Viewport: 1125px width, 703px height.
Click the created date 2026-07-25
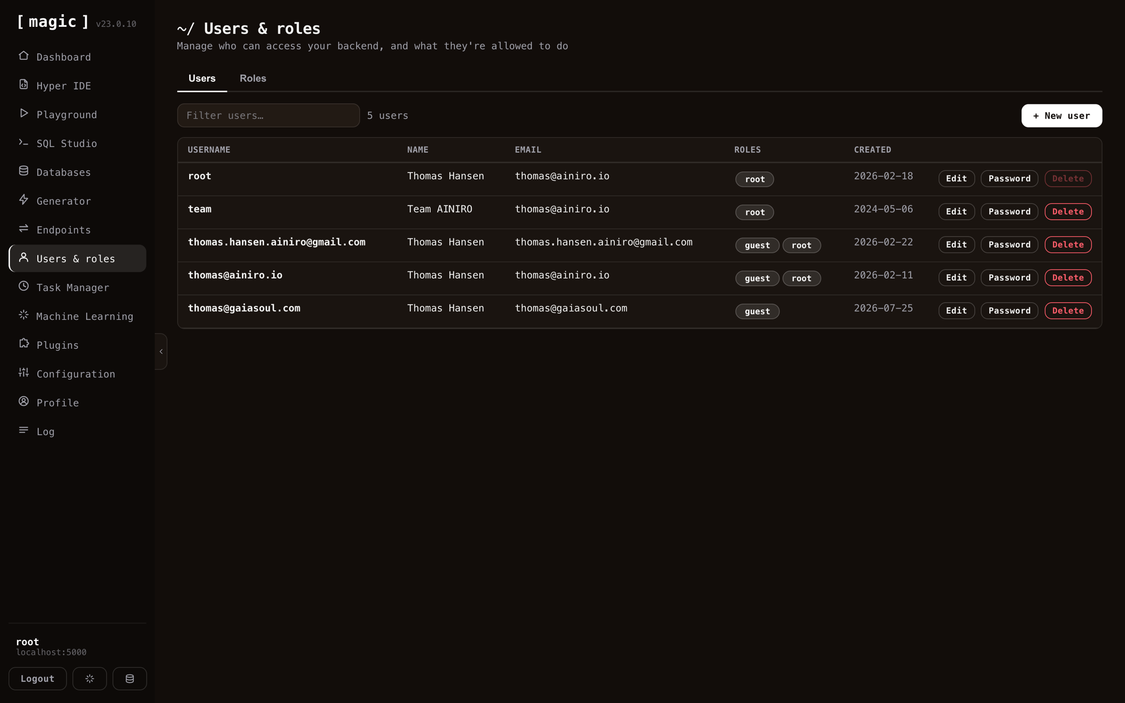click(x=883, y=308)
